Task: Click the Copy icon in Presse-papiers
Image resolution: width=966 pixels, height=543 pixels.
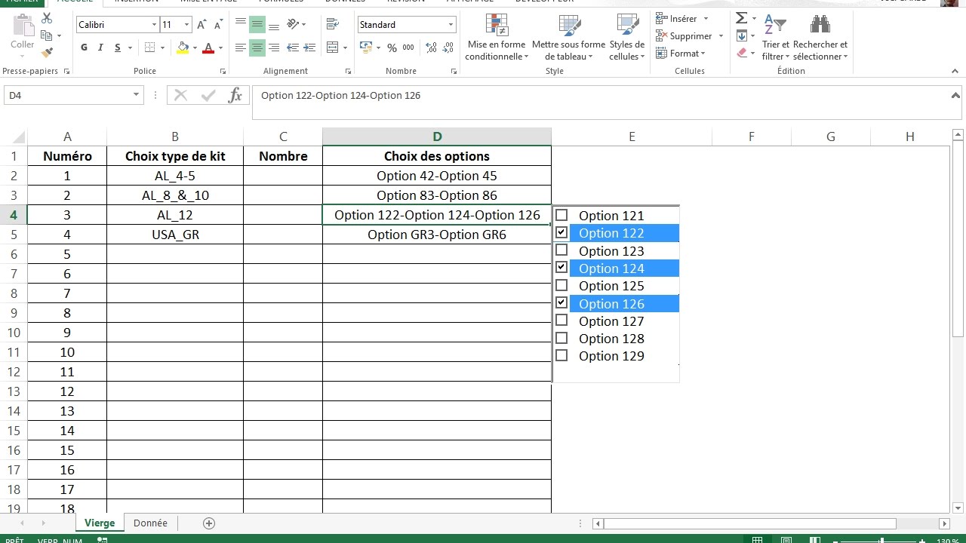Action: coord(47,35)
